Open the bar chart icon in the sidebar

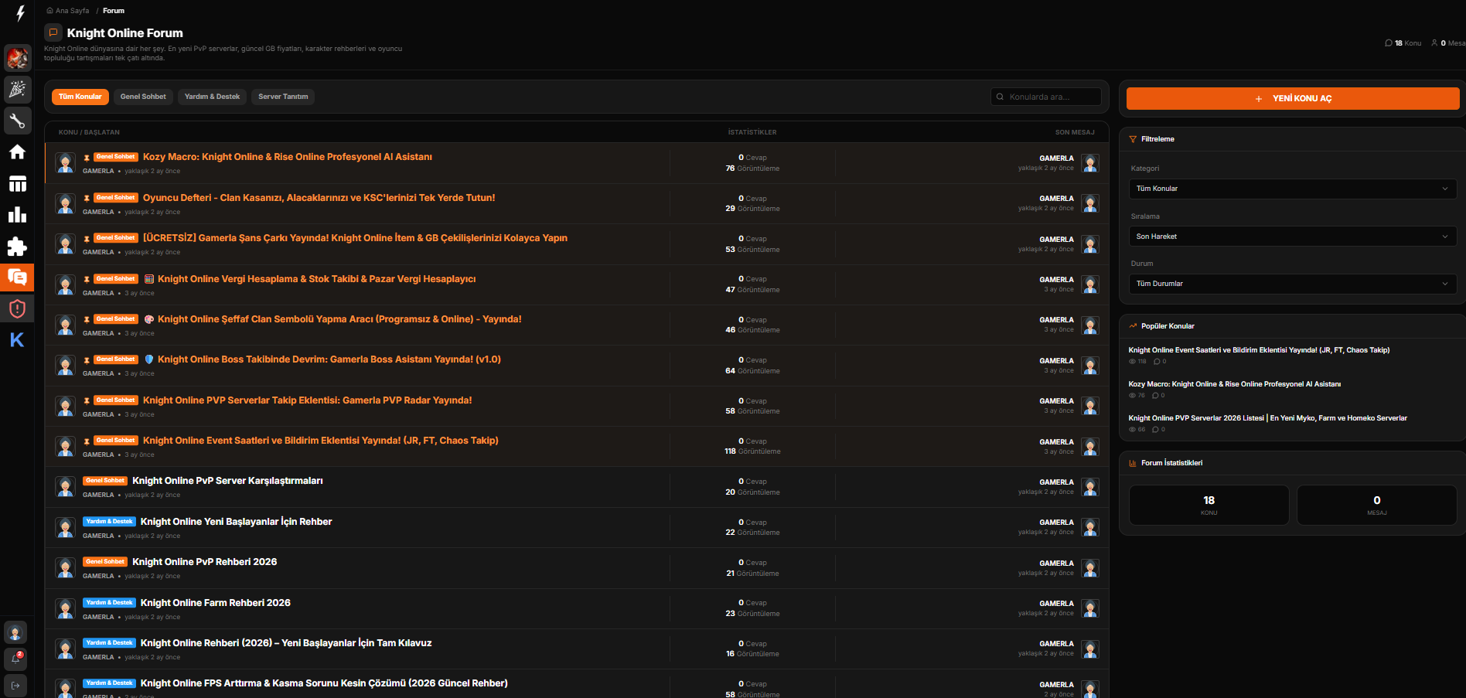(x=17, y=215)
